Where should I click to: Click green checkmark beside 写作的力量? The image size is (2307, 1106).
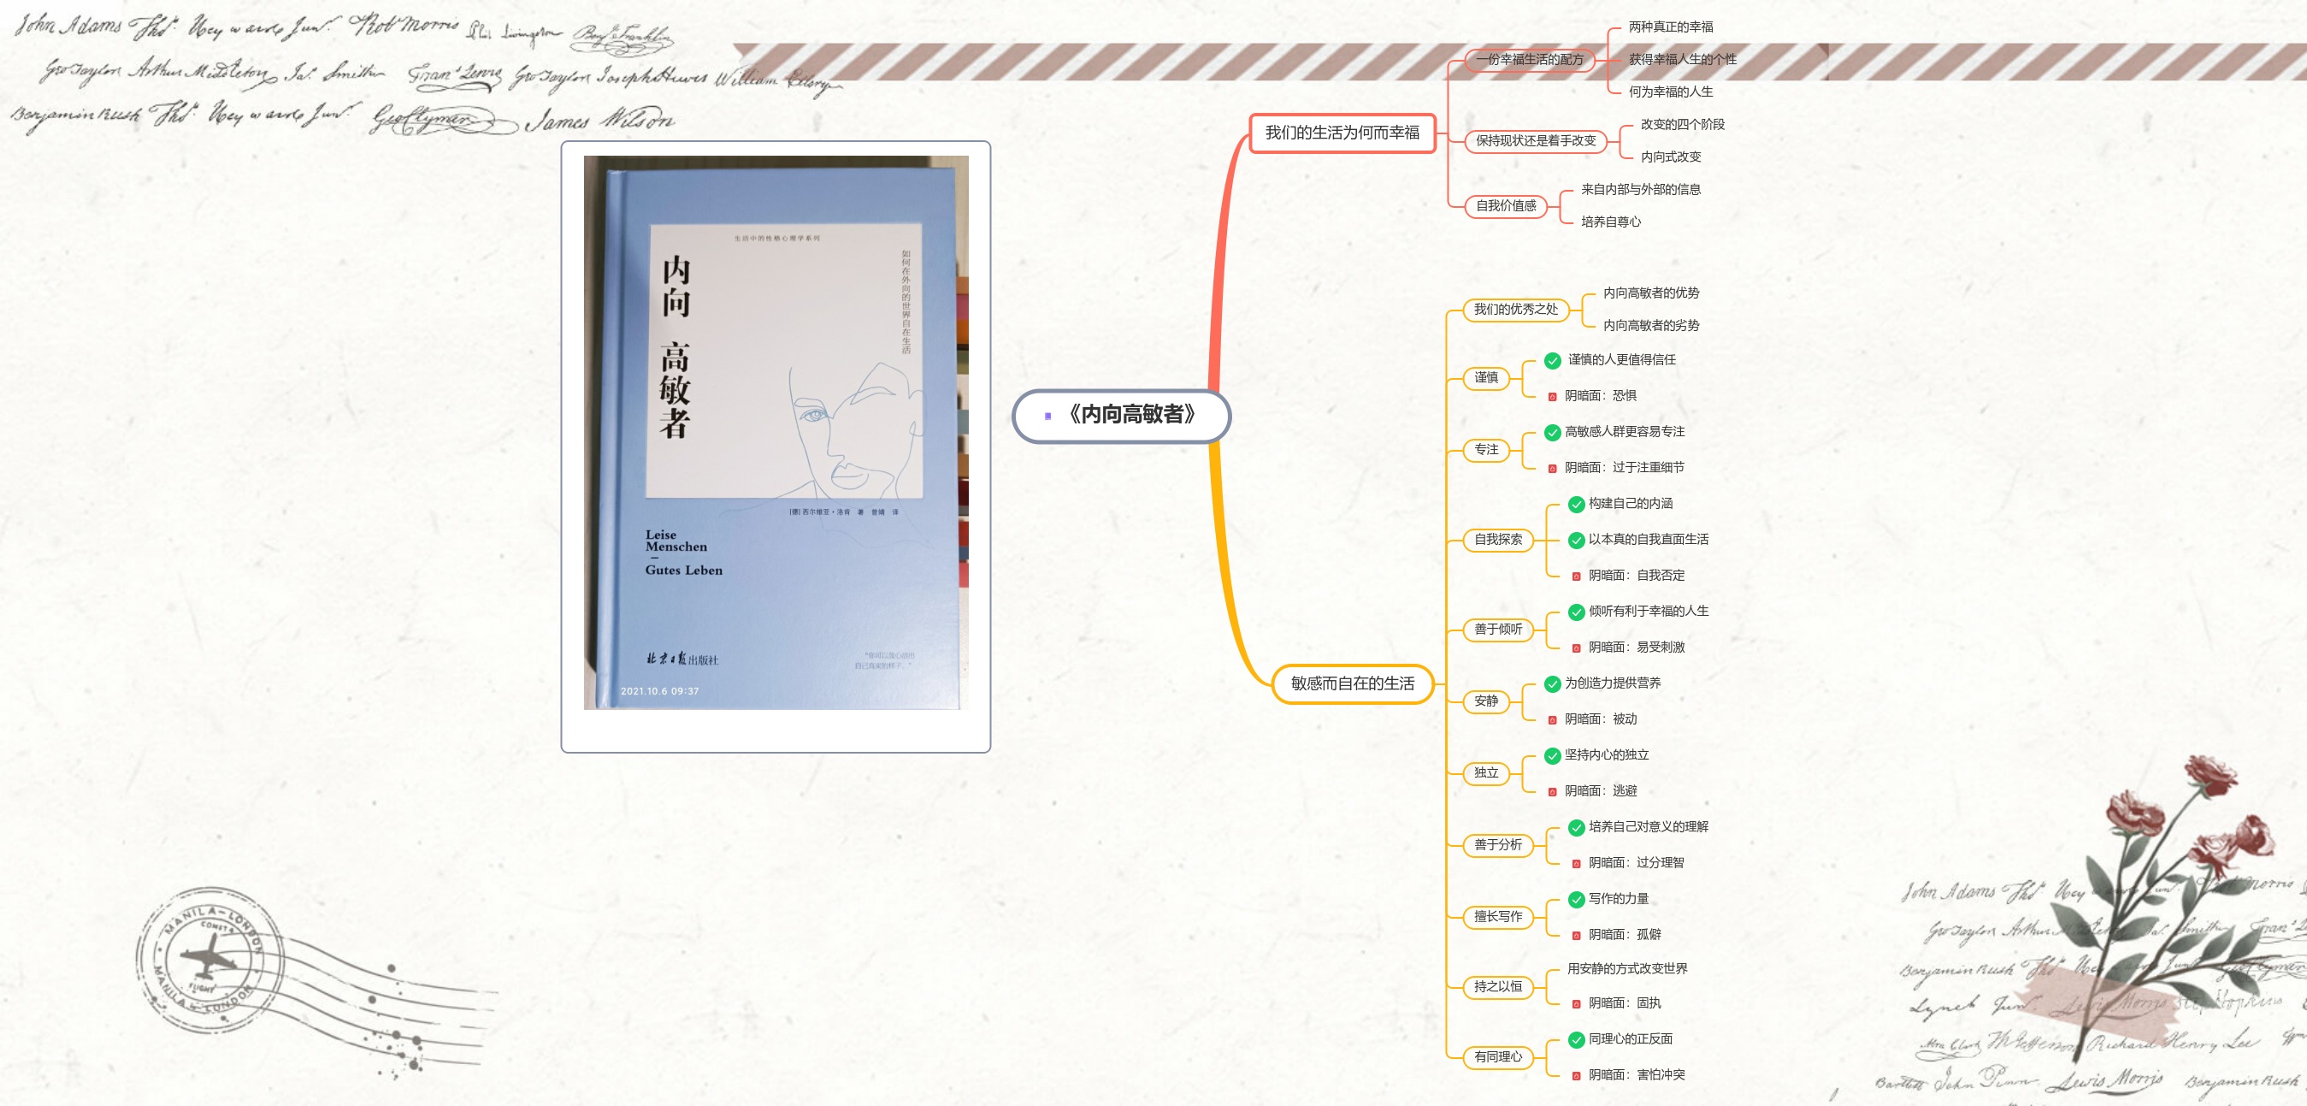click(1576, 899)
